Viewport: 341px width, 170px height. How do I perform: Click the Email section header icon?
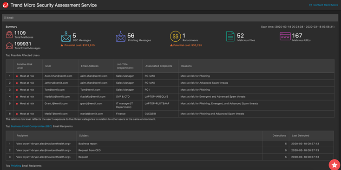(x=5, y=18)
